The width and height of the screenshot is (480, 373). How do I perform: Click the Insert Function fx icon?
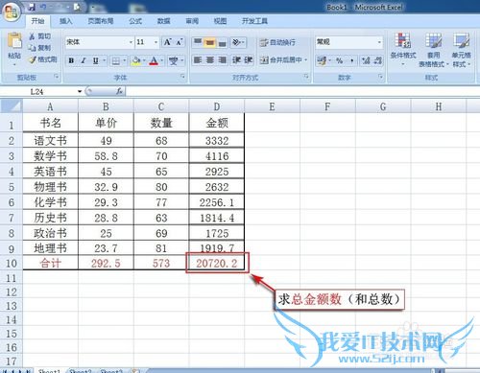120,92
